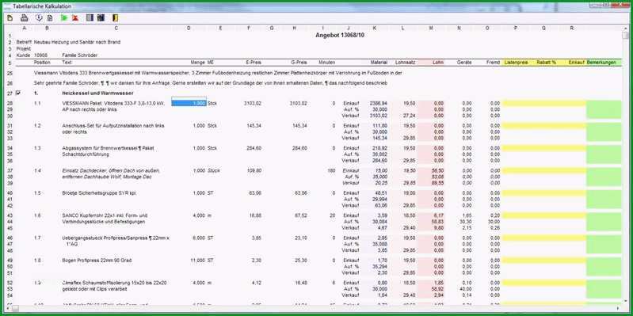Click the green Bemerkungen header cell
This screenshot has width=633, height=316.
click(604, 63)
